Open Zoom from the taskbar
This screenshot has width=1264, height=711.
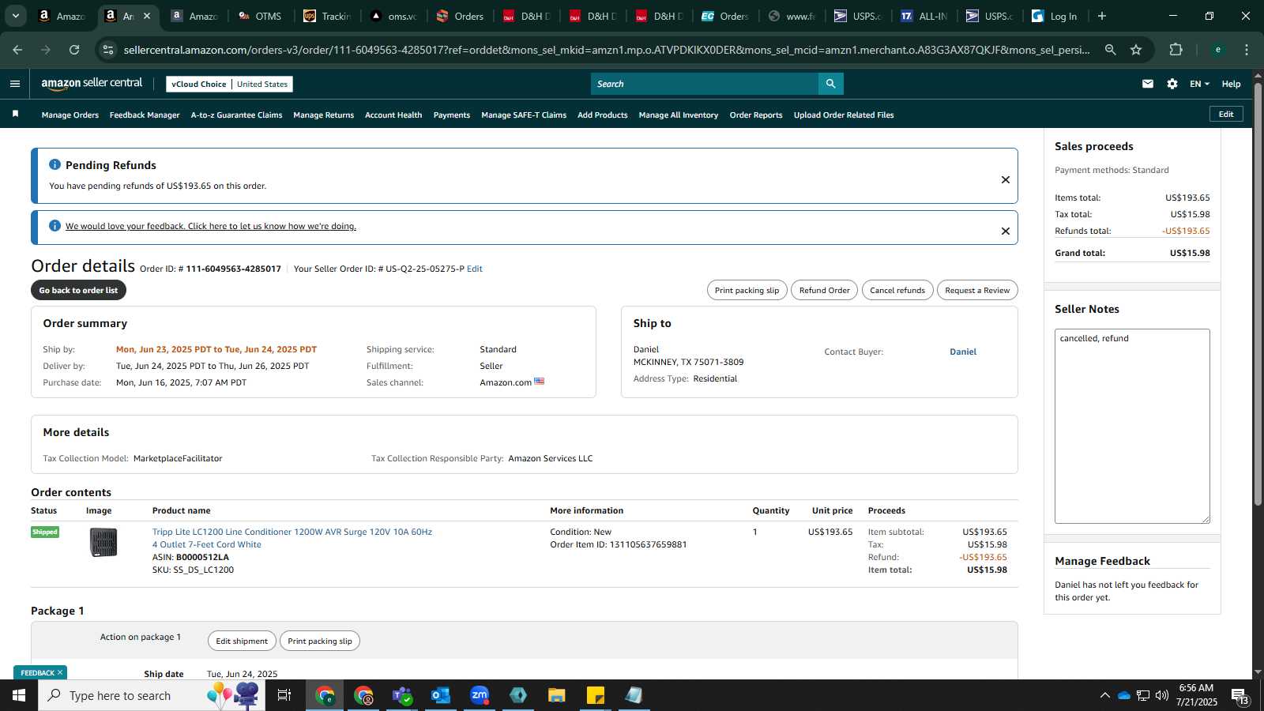coord(480,695)
